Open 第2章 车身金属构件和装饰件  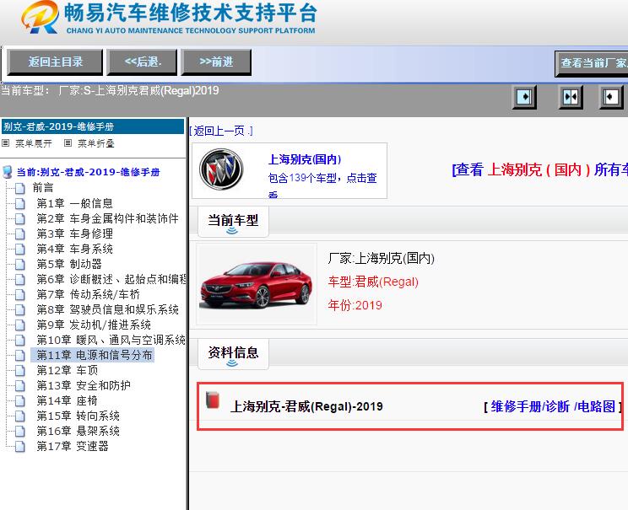pos(107,219)
